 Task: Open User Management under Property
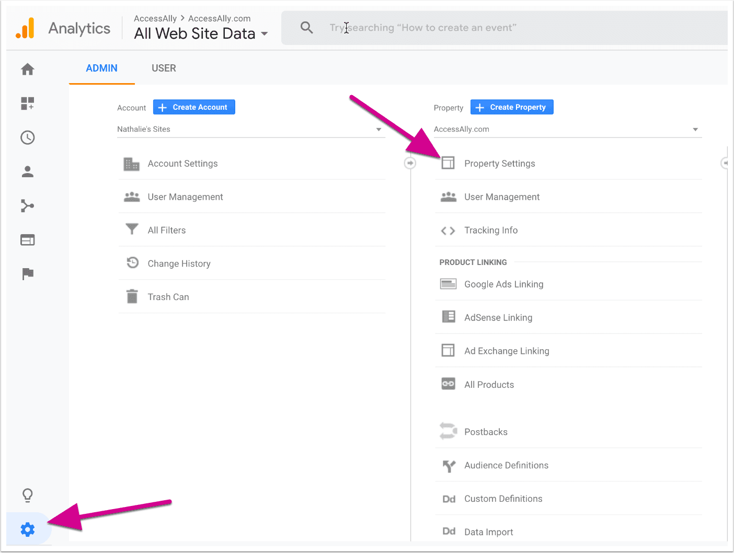(x=502, y=197)
